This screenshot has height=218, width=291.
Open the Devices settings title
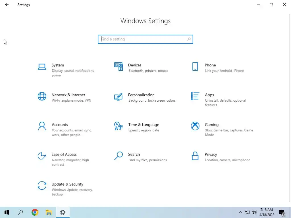tap(135, 65)
